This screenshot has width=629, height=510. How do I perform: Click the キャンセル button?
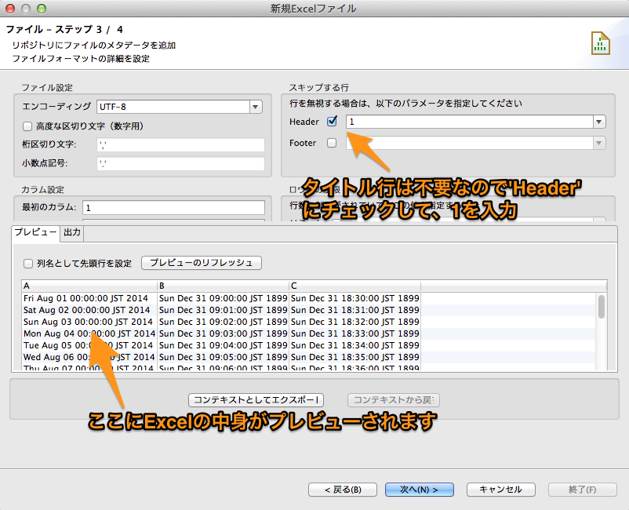tap(500, 490)
